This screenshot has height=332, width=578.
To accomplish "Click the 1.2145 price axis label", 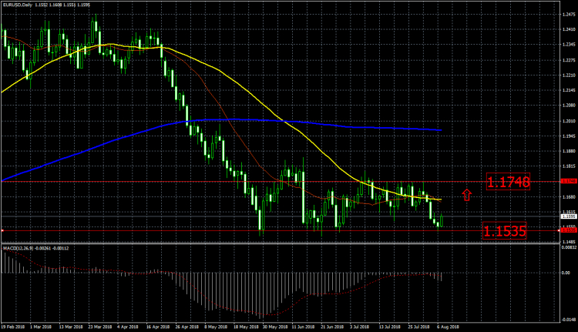I will point(570,90).
